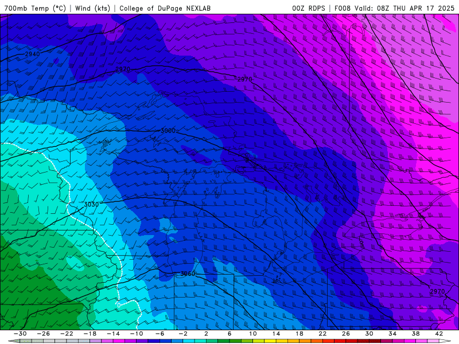This screenshot has height=344, width=459.
Task: Click the 10 value on the color scale
Action: coord(253,334)
